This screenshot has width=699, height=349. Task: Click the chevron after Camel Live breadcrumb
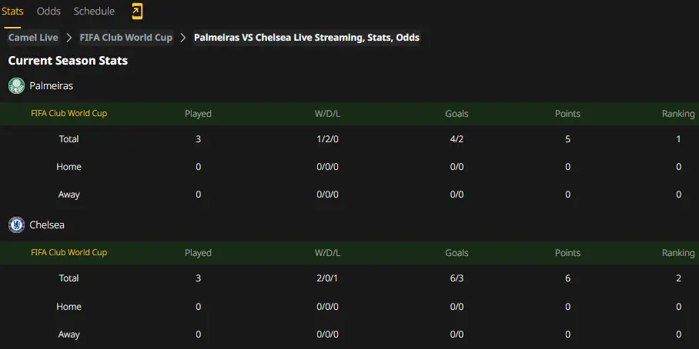(x=69, y=38)
